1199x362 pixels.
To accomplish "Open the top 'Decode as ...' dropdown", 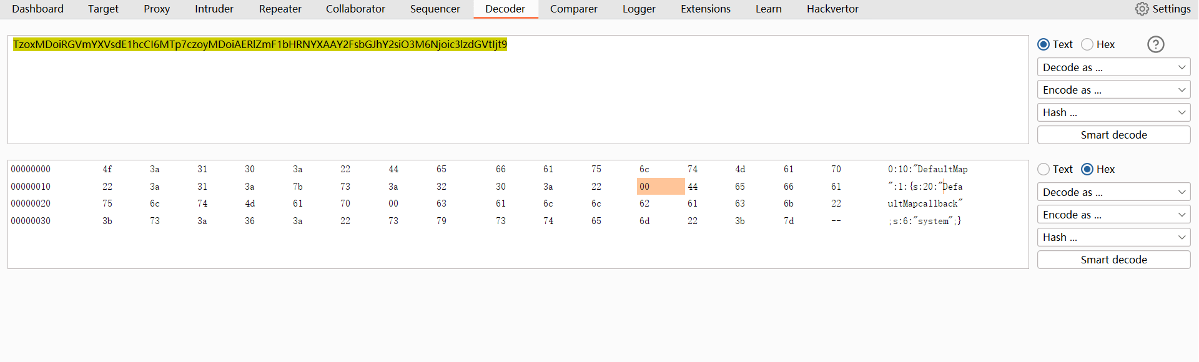I will click(x=1113, y=67).
